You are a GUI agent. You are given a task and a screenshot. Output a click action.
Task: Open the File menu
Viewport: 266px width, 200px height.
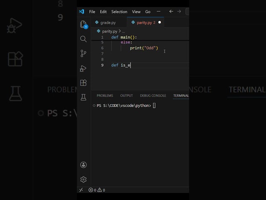(x=92, y=12)
